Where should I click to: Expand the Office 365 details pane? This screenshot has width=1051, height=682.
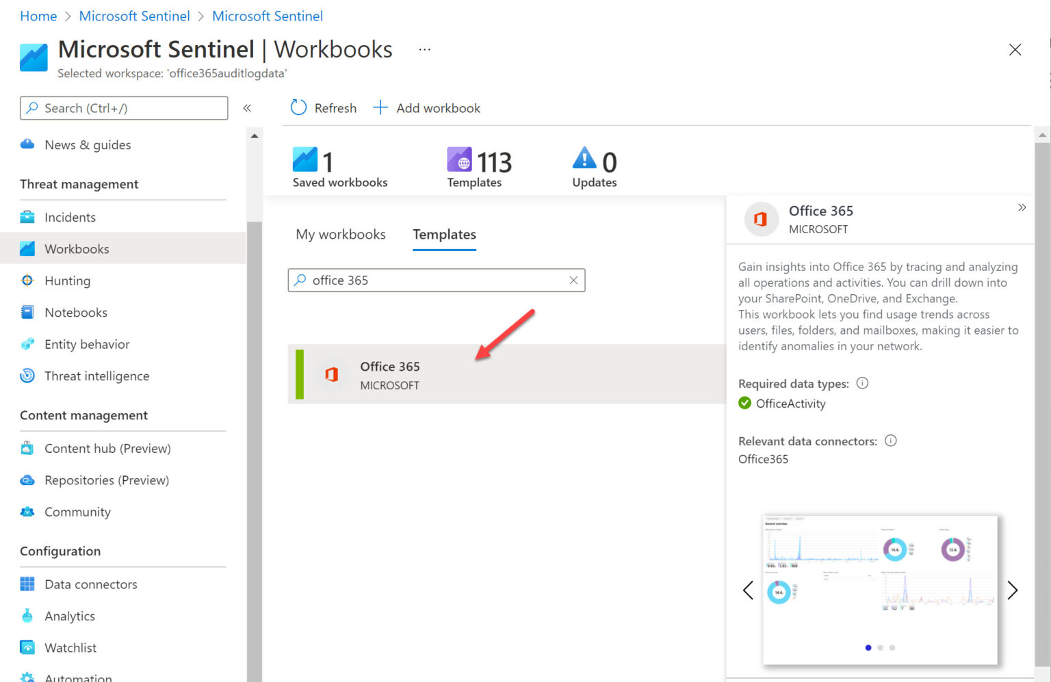click(1022, 207)
